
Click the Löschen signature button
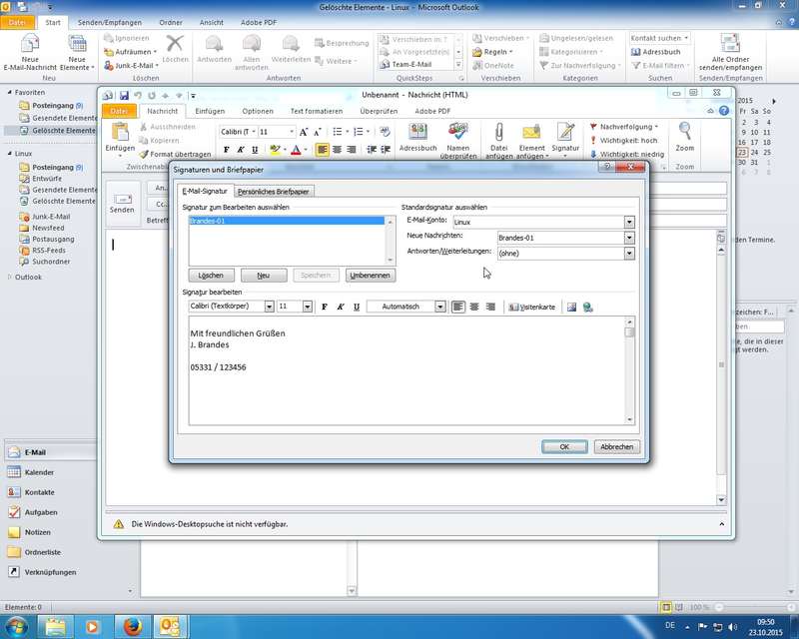(211, 276)
